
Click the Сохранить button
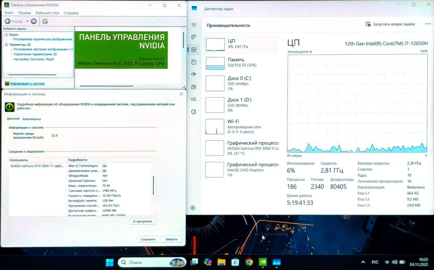148,239
